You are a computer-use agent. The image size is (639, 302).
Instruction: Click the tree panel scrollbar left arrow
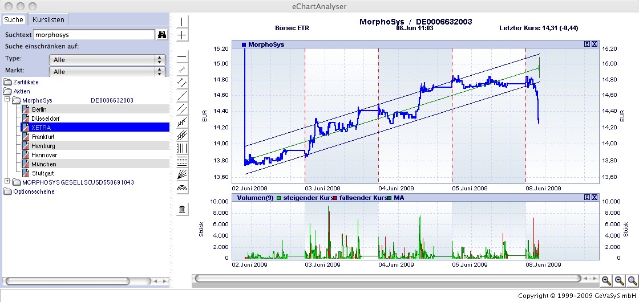156,281
